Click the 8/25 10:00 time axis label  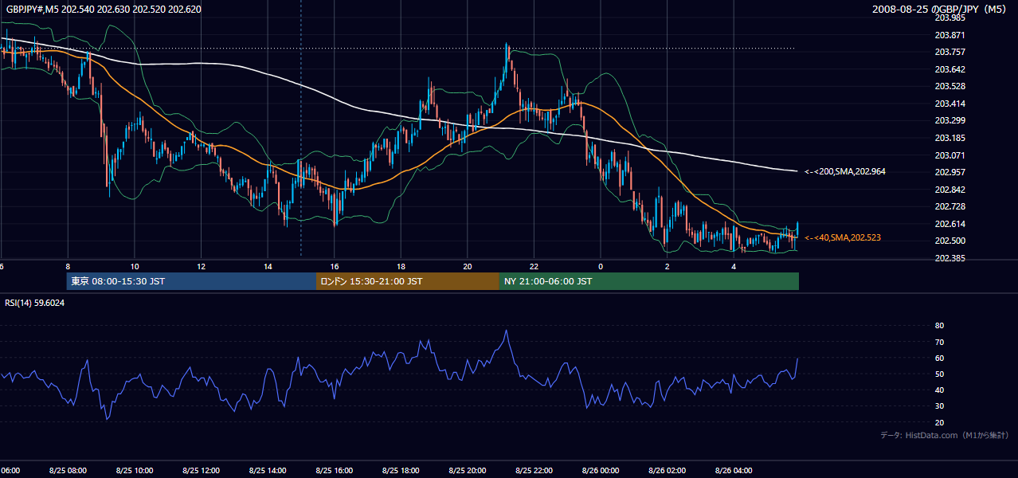135,471
